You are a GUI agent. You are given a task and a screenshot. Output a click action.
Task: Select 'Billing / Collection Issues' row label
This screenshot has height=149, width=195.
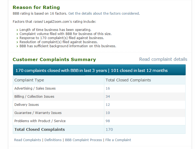click(34, 96)
